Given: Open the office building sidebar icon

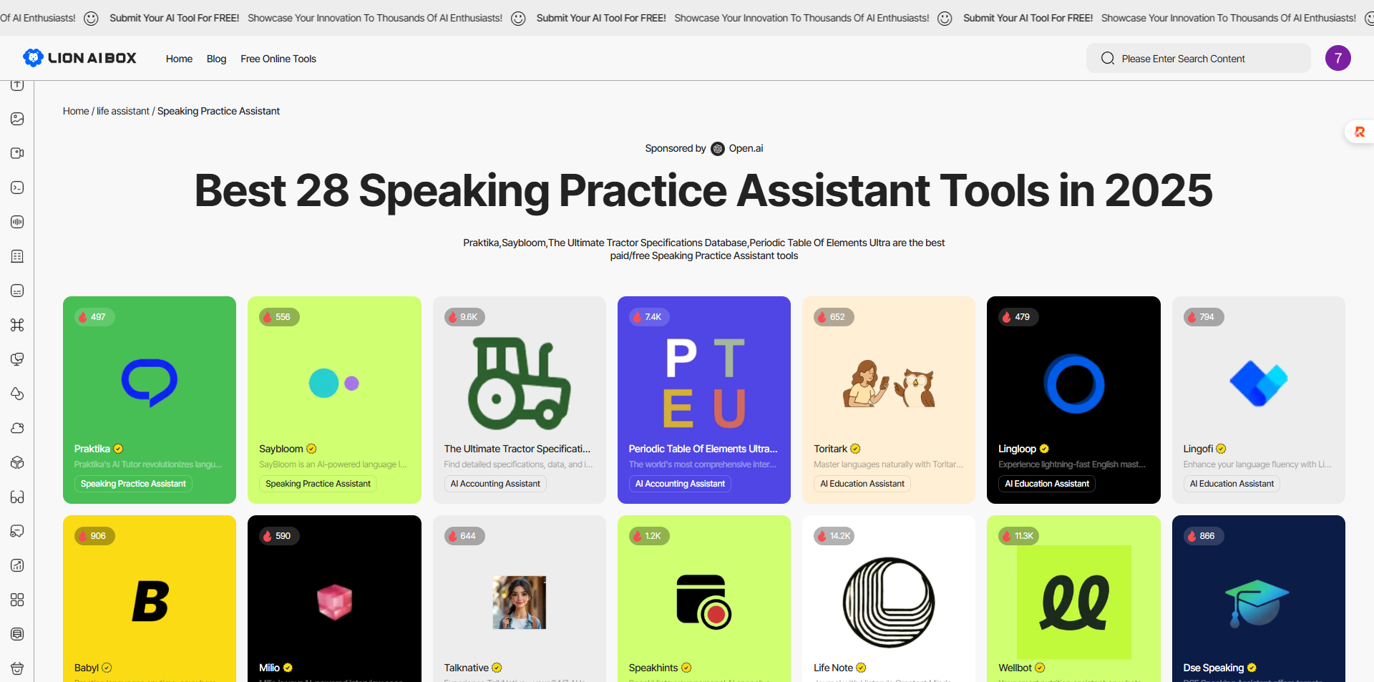Looking at the screenshot, I should coord(17,256).
